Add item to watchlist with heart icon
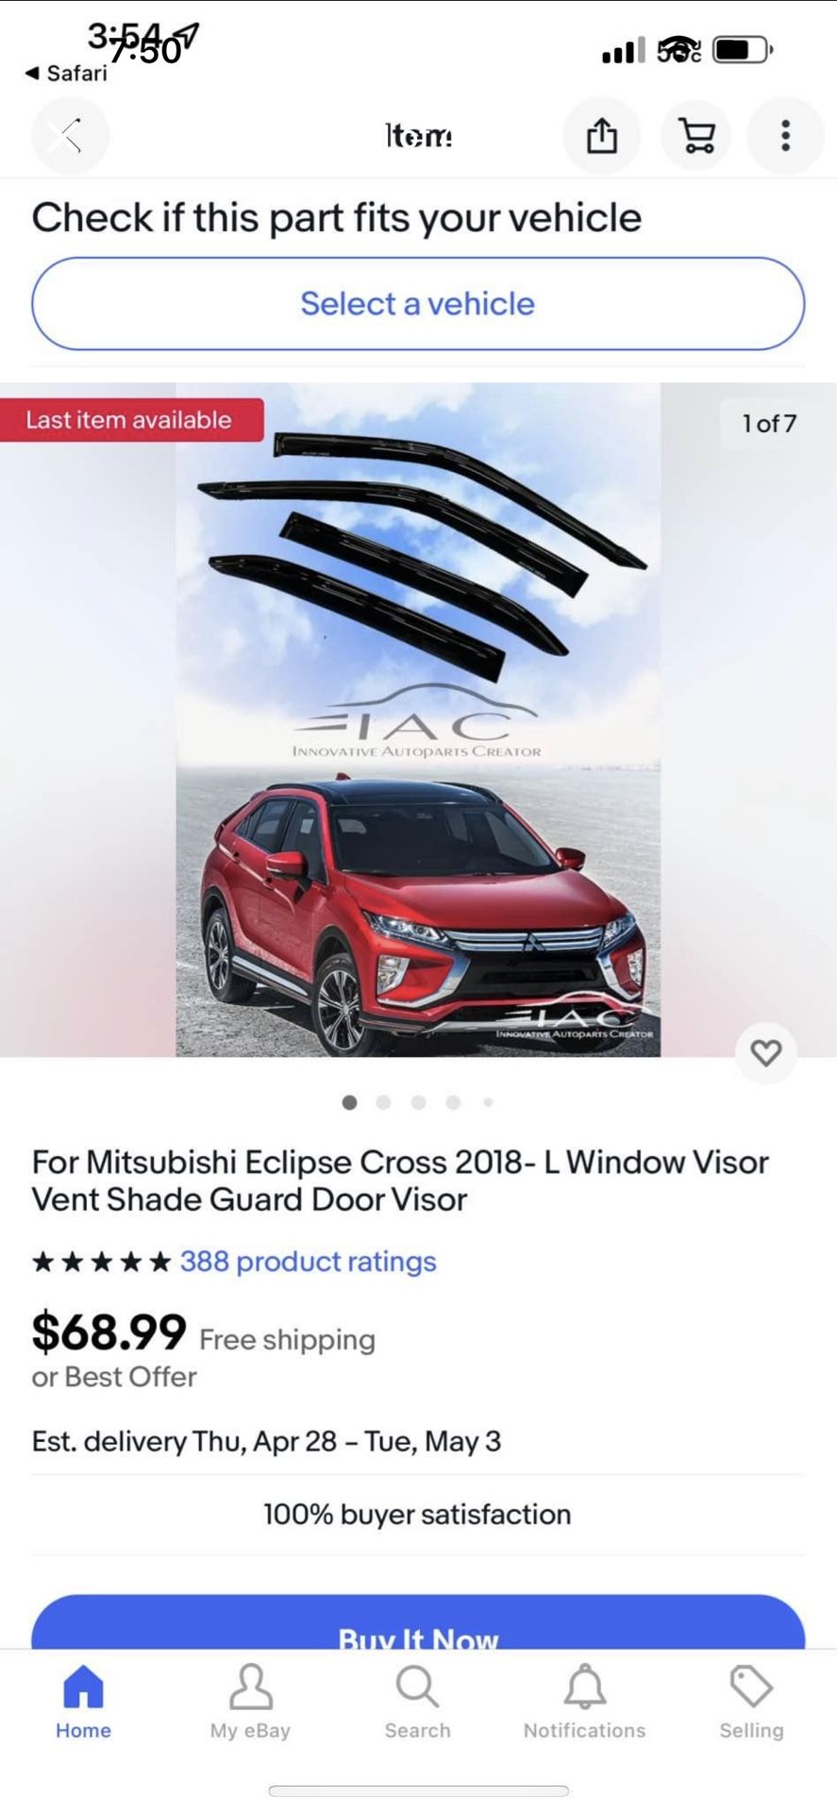 point(765,1052)
